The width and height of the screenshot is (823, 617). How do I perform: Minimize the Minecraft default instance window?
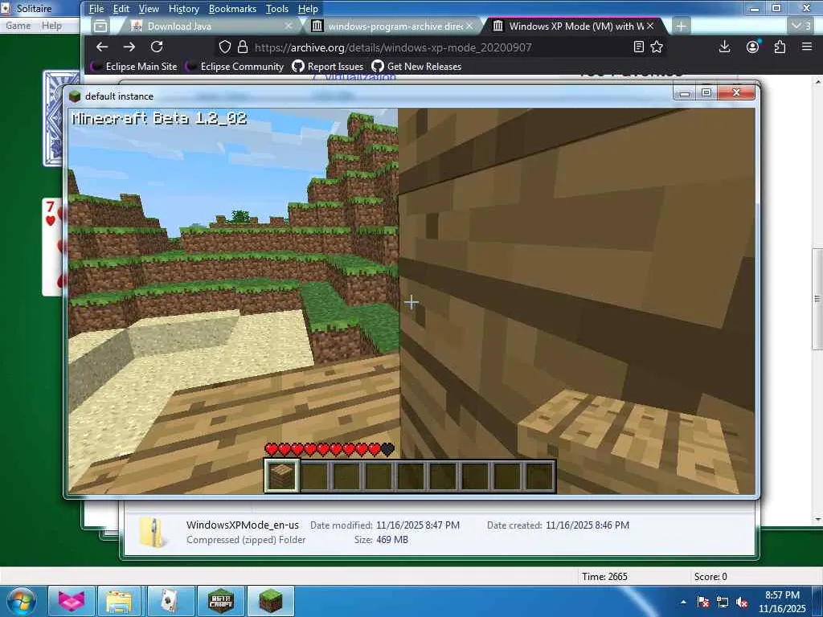coord(685,93)
